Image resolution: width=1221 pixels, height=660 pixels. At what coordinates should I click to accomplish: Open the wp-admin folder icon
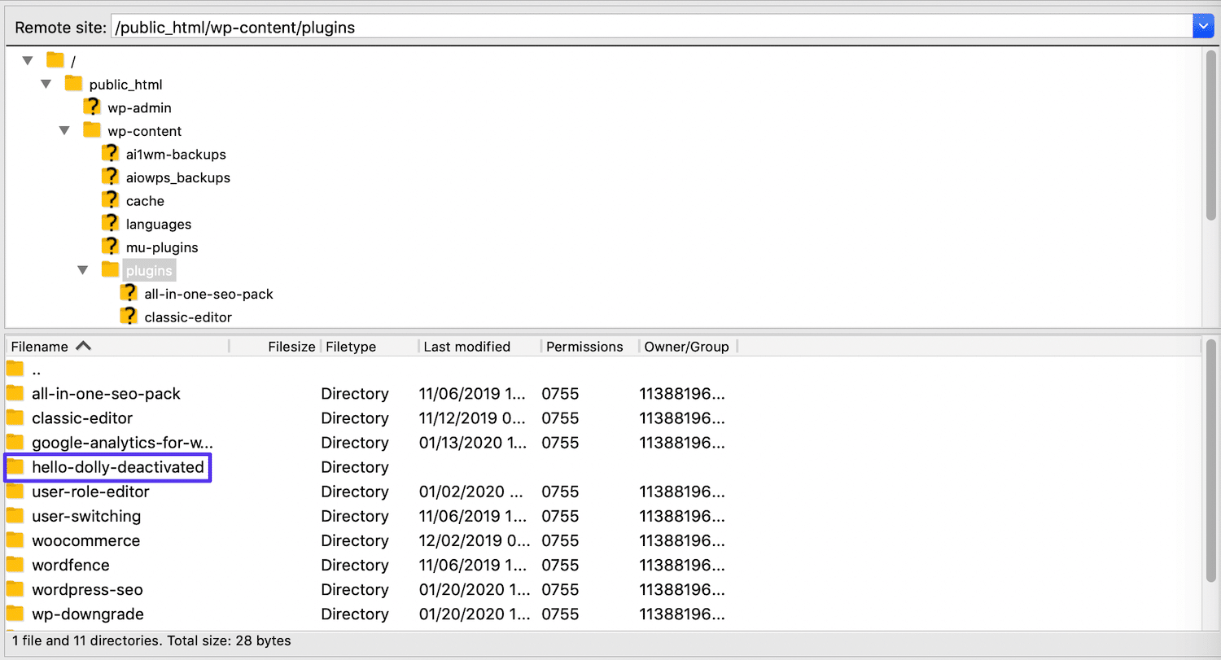click(92, 107)
